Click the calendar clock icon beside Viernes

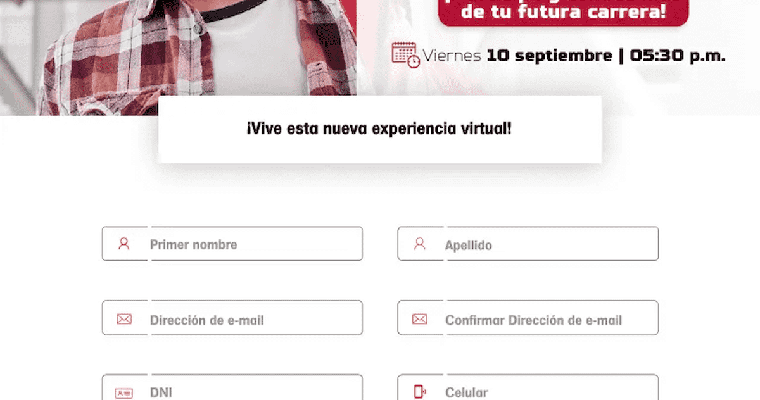point(405,55)
